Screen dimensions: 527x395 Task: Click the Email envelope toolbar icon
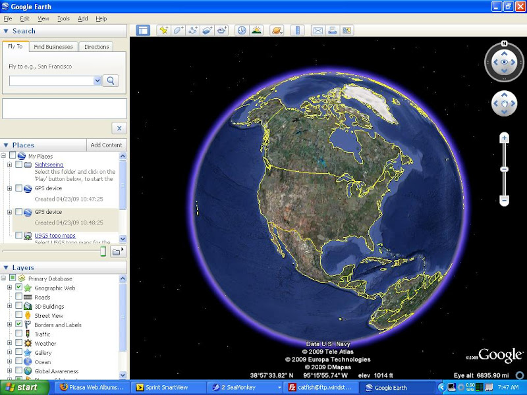318,30
